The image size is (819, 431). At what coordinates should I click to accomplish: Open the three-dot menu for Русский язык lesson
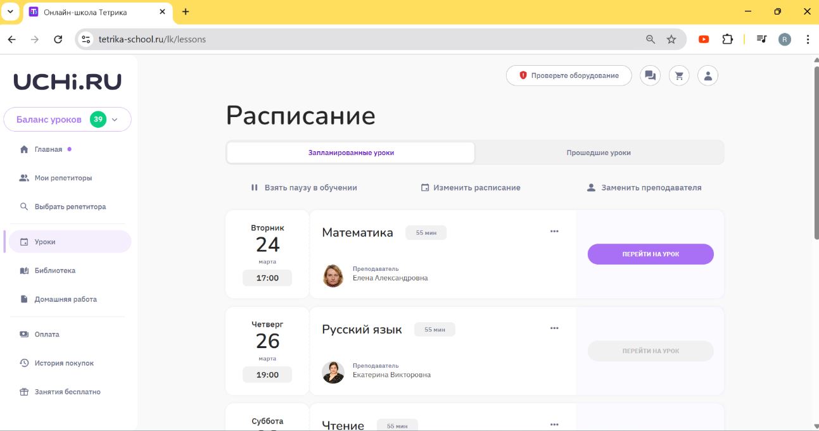[x=554, y=328]
